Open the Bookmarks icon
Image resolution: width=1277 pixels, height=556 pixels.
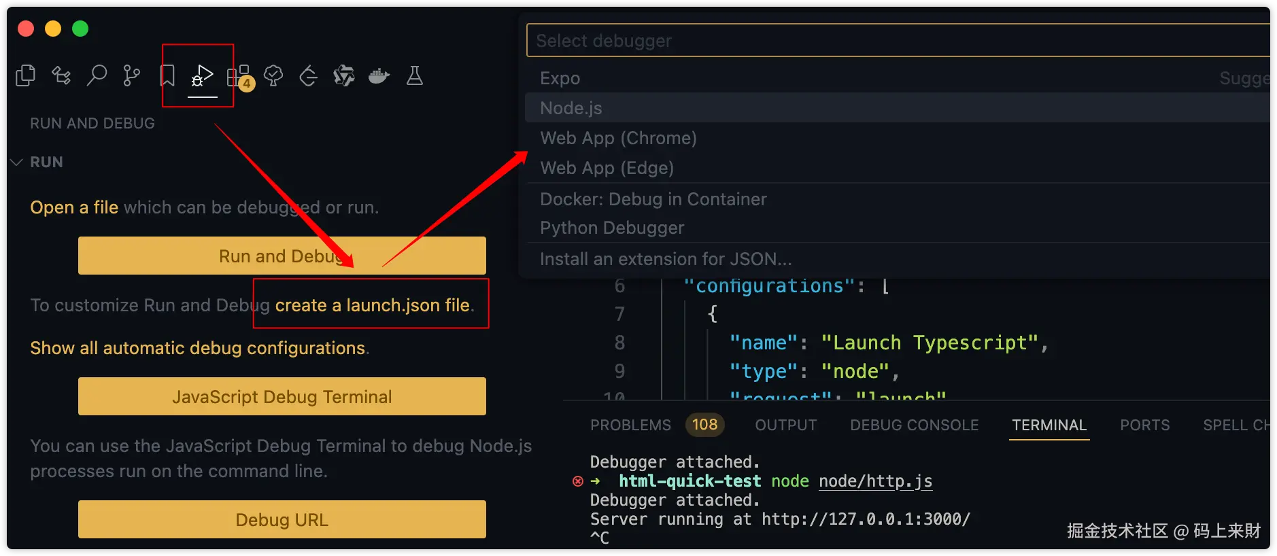pyautogui.click(x=167, y=75)
